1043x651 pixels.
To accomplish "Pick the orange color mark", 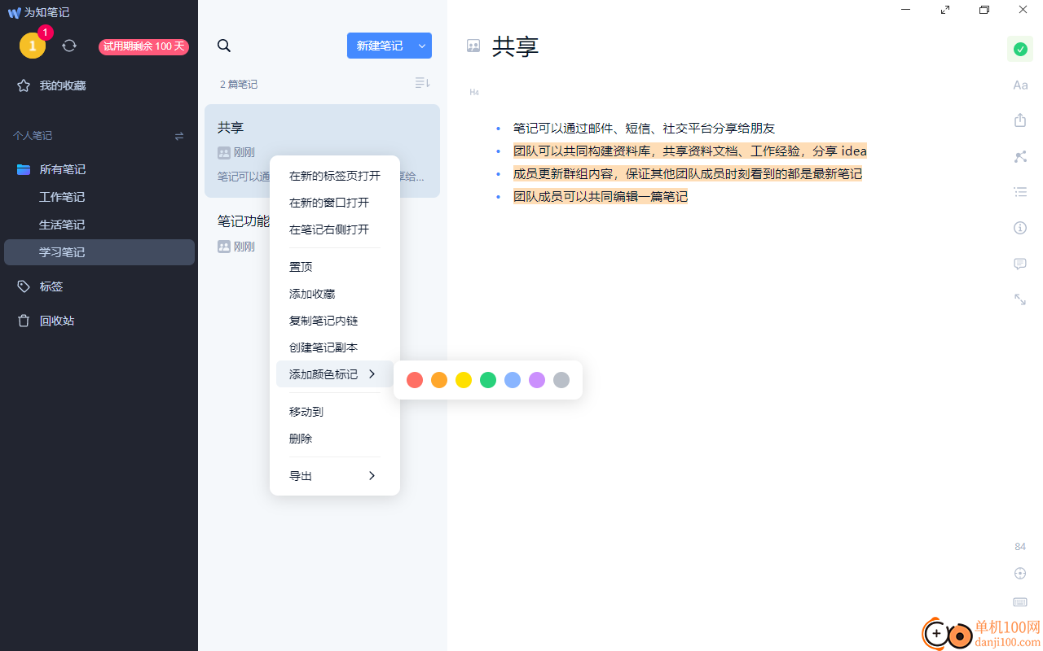I will click(439, 380).
